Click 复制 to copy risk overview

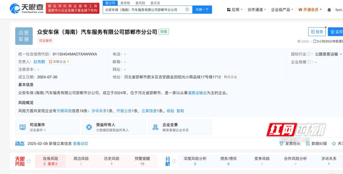coord(180,111)
